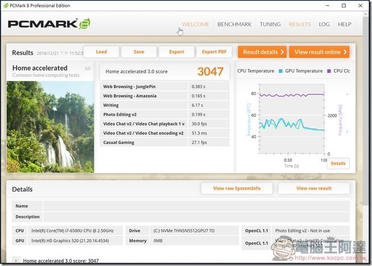
Task: Open chart Details button
Action: point(338,163)
